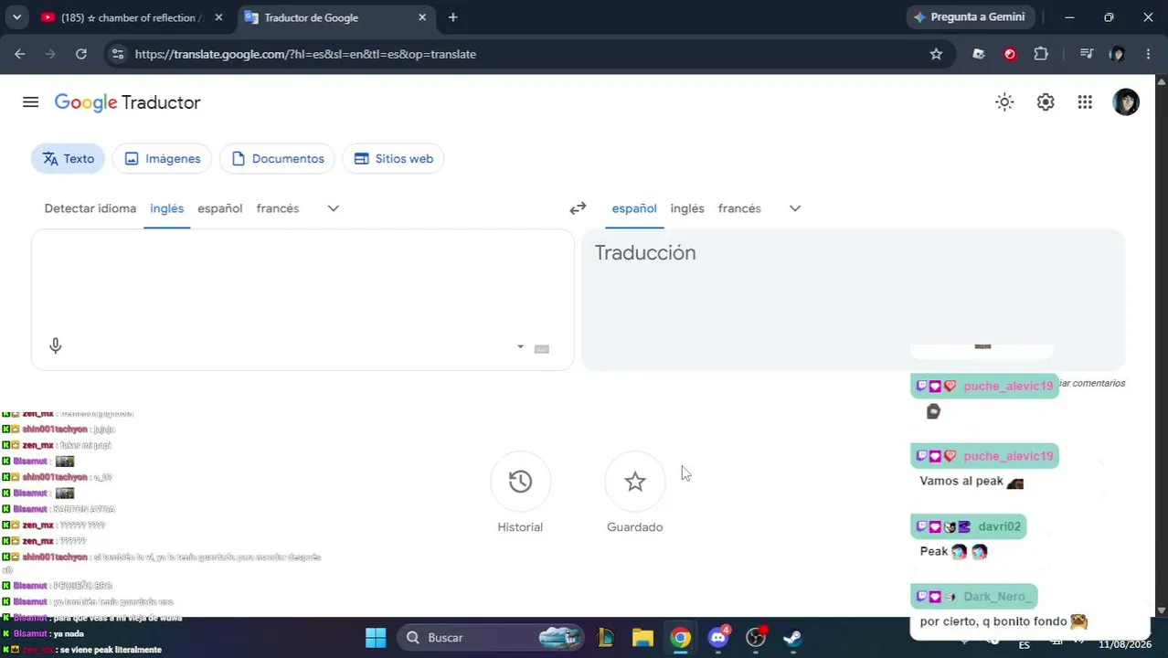Open the Chrome three-dot menu

click(x=1148, y=54)
